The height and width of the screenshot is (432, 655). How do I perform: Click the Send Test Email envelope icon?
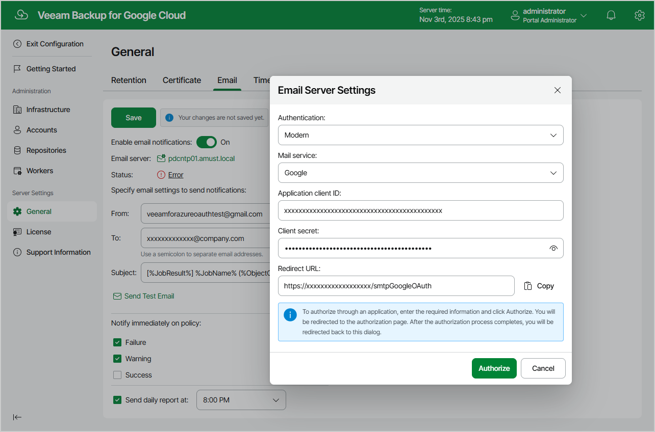pyautogui.click(x=117, y=296)
